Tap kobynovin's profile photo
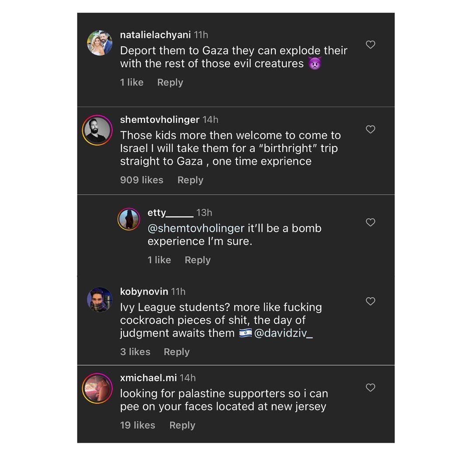Image resolution: width=472 pixels, height=472 pixels. point(100,299)
